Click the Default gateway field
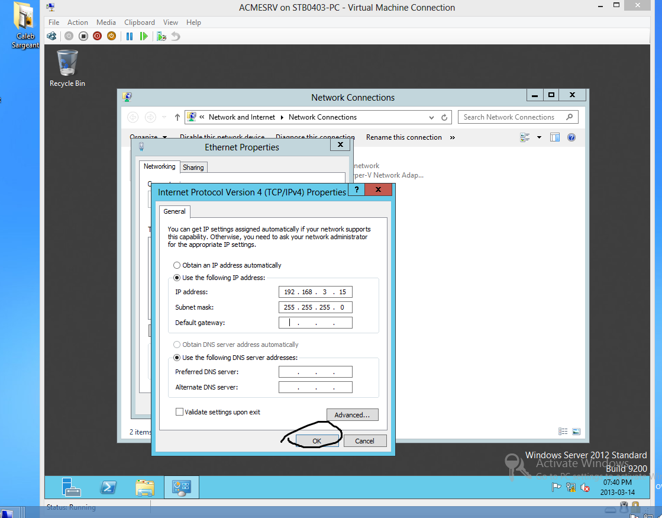Viewport: 662px width, 518px height. [x=315, y=323]
